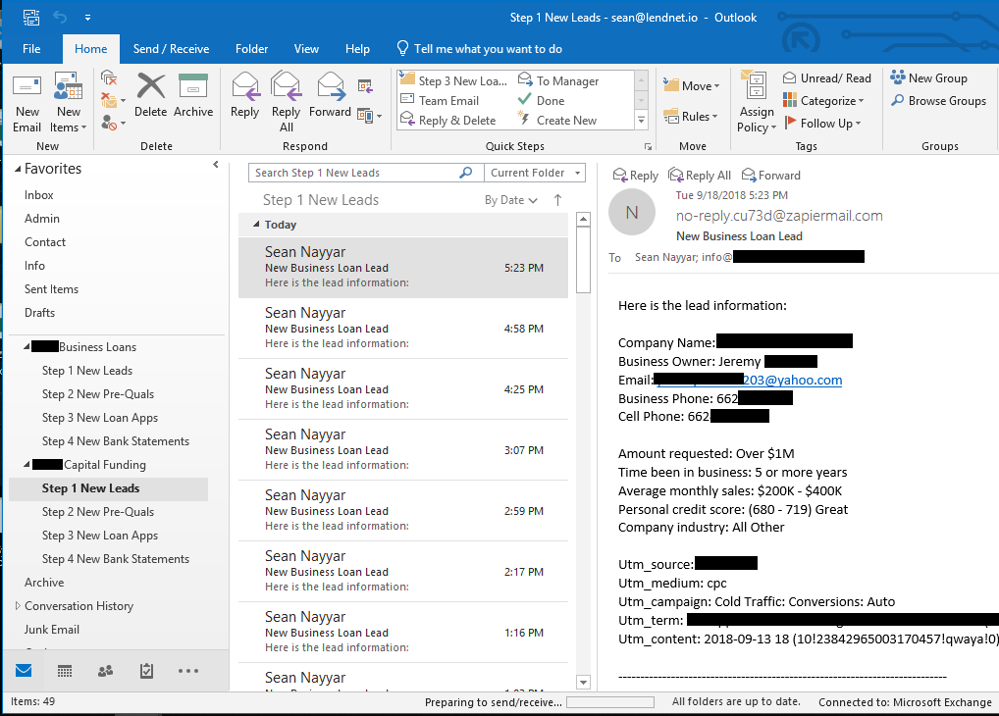Select the 3:07 PM message
The height and width of the screenshot is (716, 999).
403,450
